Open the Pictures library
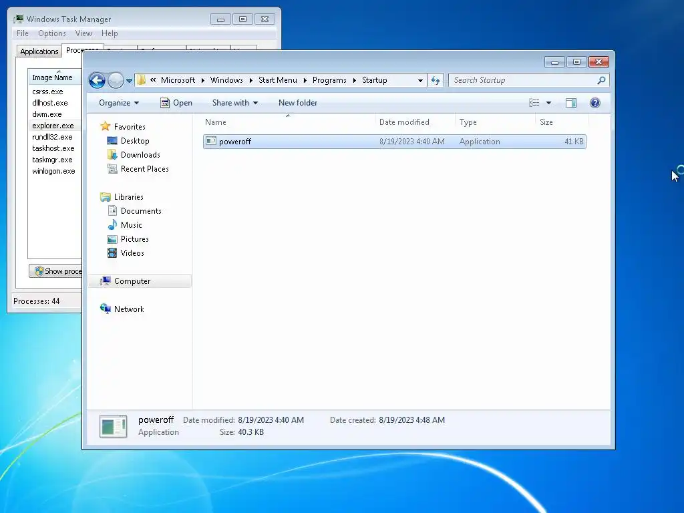This screenshot has height=513, width=684. pos(135,239)
